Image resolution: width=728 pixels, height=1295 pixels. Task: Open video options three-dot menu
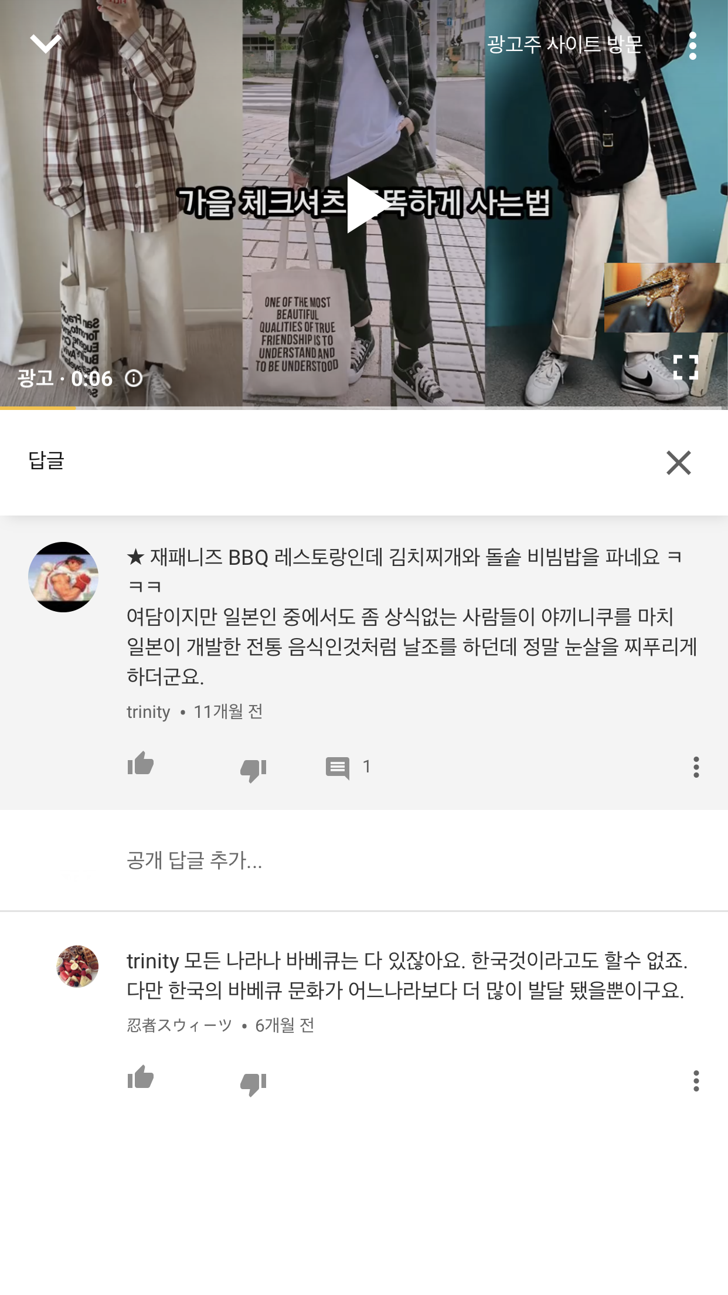click(693, 46)
